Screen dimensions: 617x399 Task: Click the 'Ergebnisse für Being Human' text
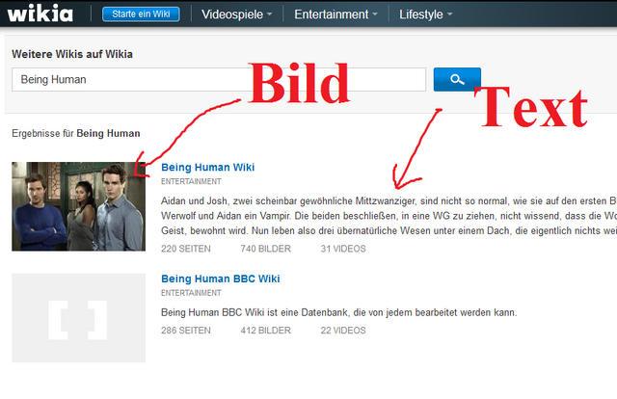76,133
